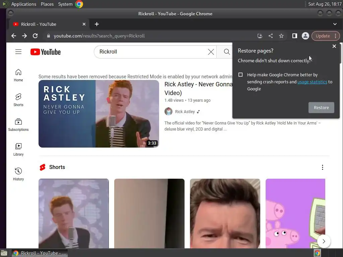
Task: Open the Peppa Pig Short thumbnail
Action: point(295,213)
